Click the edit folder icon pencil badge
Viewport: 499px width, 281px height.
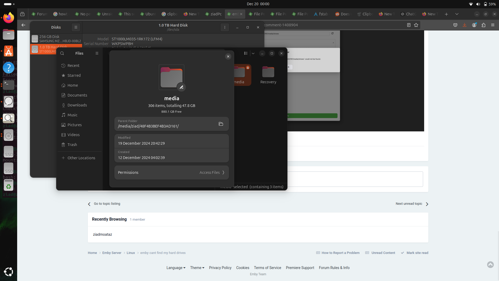pos(181,87)
